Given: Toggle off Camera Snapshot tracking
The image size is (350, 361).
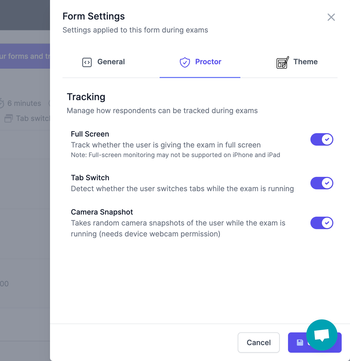Looking at the screenshot, I should (x=322, y=223).
